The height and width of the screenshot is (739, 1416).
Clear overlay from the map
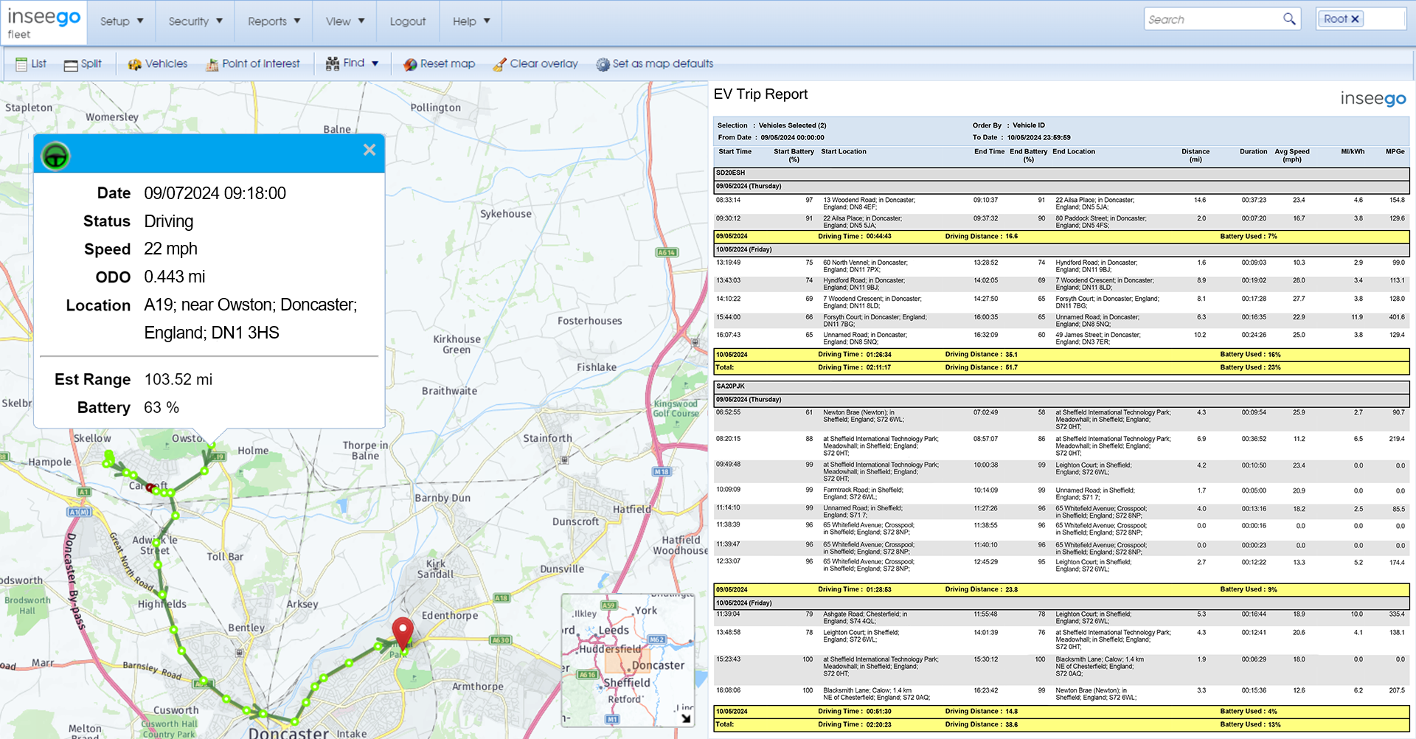pos(535,64)
